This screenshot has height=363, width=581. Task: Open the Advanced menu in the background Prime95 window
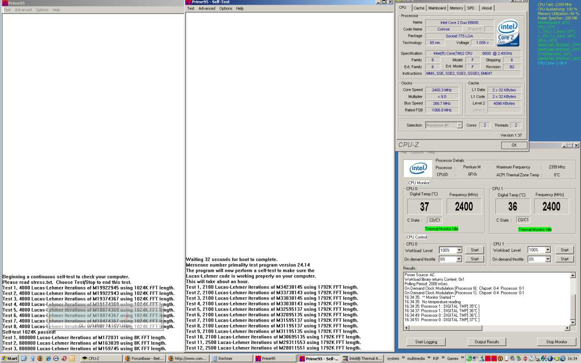pyautogui.click(x=24, y=10)
